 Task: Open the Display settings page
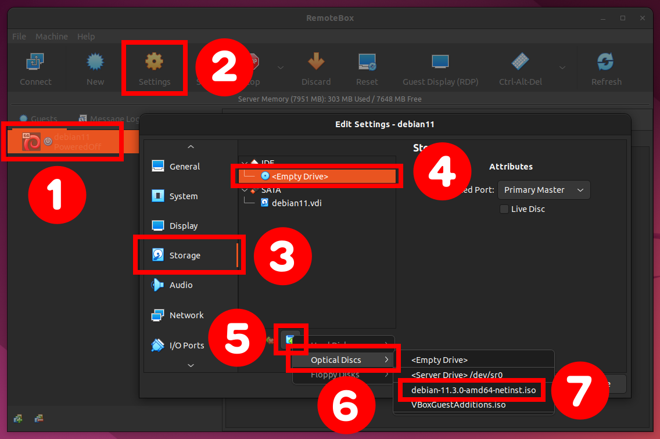pos(191,226)
